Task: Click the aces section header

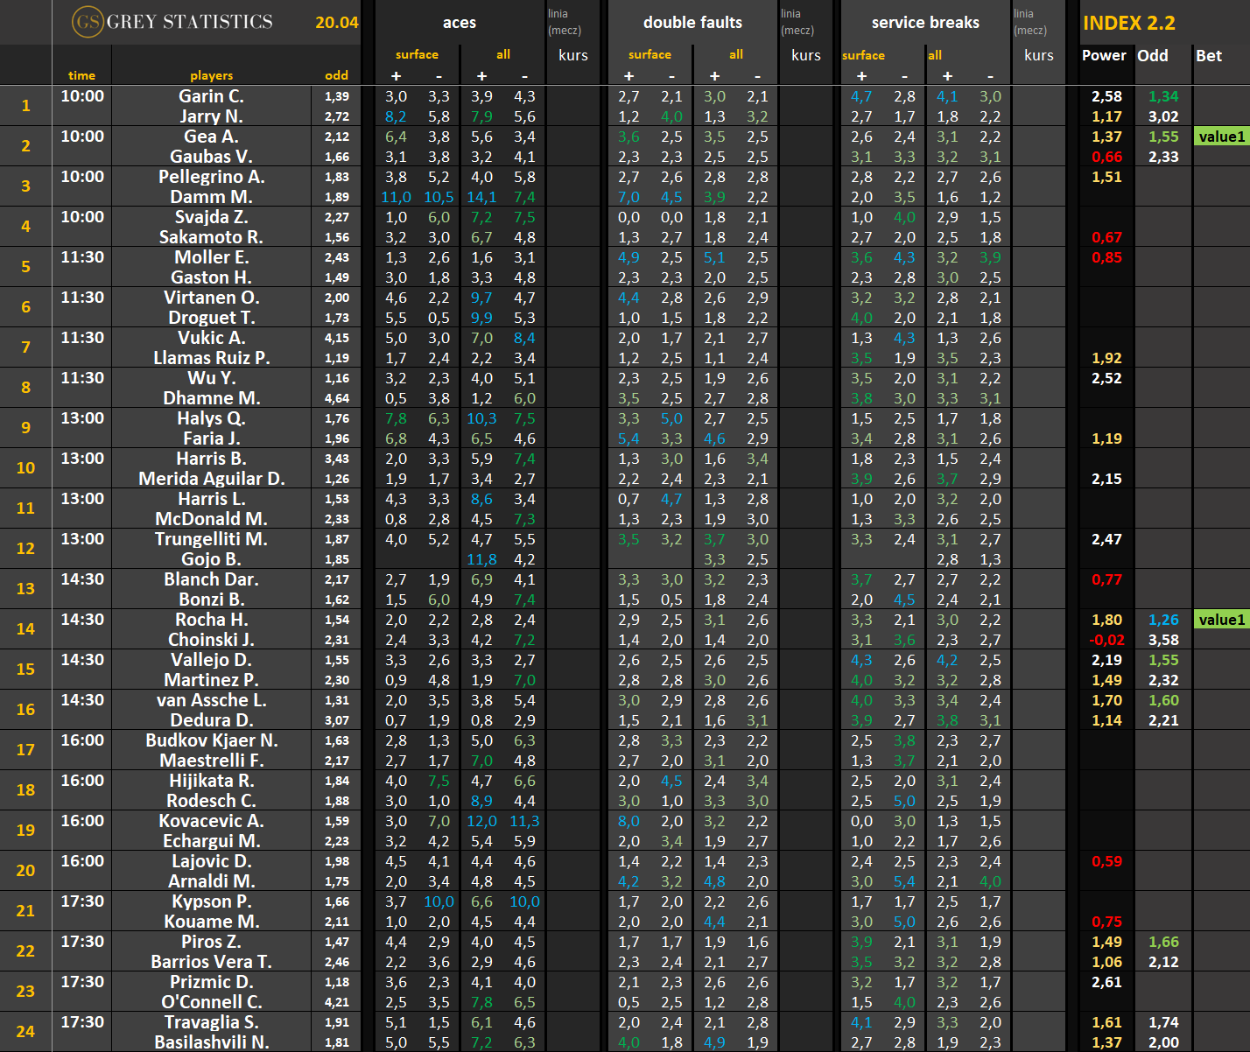Action: [459, 23]
